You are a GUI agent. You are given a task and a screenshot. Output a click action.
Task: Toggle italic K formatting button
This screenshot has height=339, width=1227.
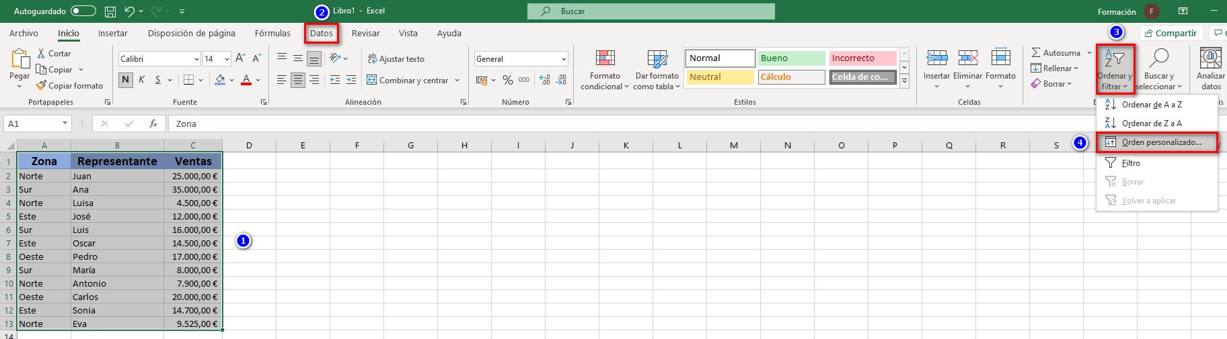[141, 80]
